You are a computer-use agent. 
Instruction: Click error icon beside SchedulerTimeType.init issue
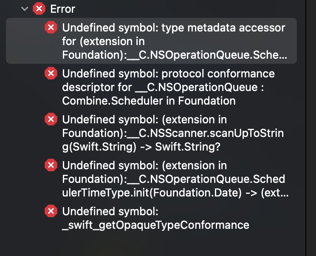[x=51, y=166]
